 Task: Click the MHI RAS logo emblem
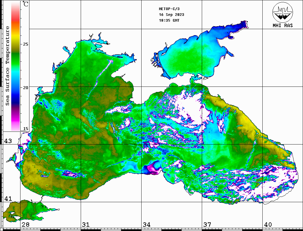[x=283, y=12]
